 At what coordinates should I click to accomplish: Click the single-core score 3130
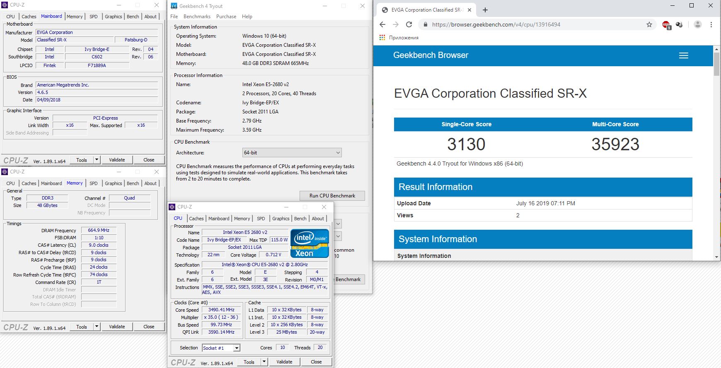click(x=466, y=144)
